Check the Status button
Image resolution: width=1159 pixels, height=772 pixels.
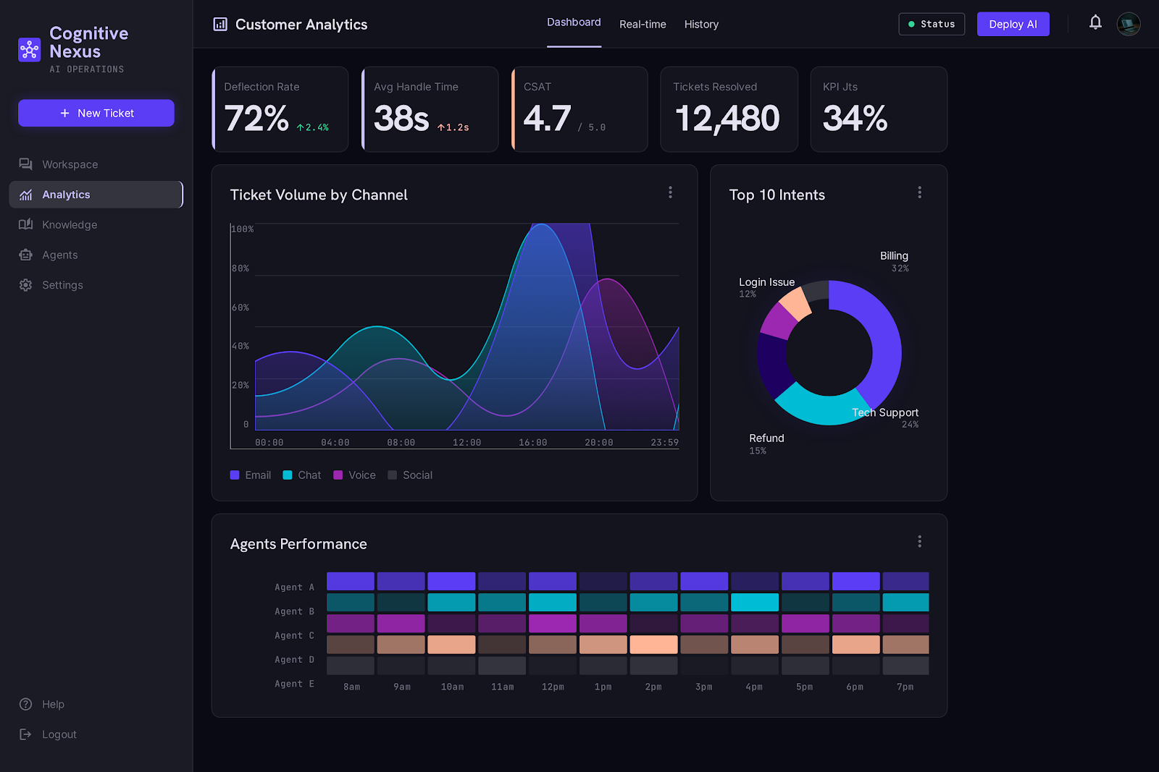pos(932,24)
